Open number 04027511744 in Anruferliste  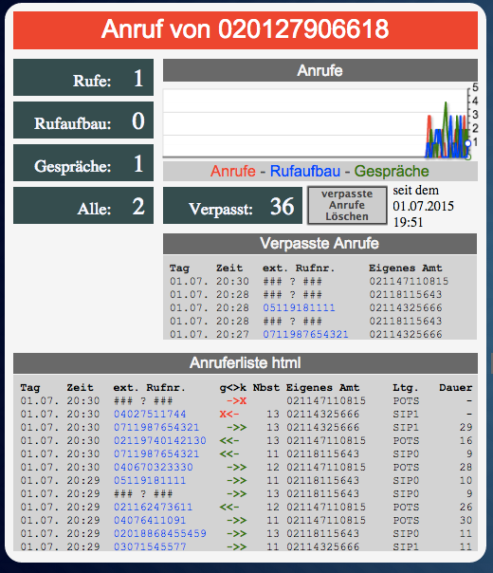150,414
